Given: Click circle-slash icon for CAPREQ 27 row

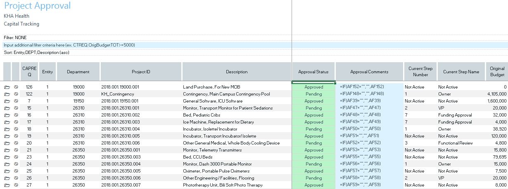Looking at the screenshot, I should pyautogui.click(x=16, y=185).
